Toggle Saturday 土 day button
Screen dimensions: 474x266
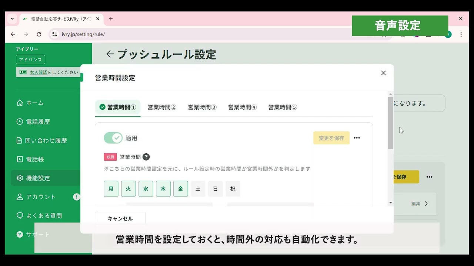coord(198,189)
